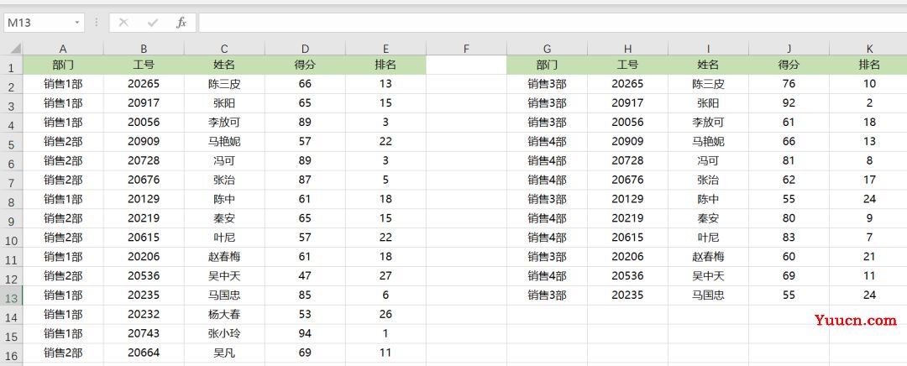This screenshot has width=907, height=366.
Task: Click the 排名 header cell in column K
Action: pos(869,65)
